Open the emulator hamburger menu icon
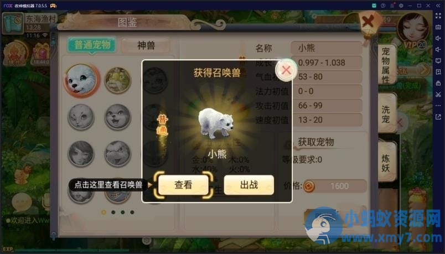The width and height of the screenshot is (445, 254). point(392,6)
